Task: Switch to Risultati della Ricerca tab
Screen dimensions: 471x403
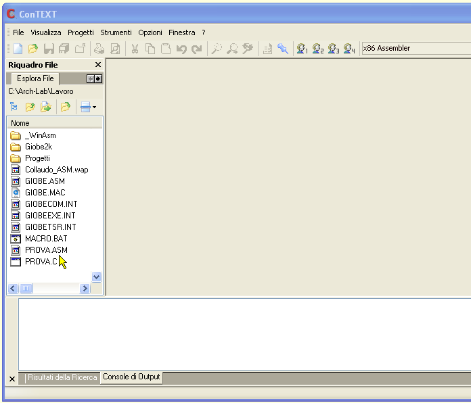Action: point(62,377)
